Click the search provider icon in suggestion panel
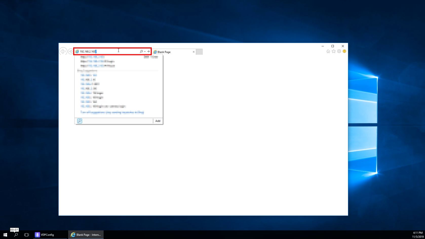Image resolution: width=425 pixels, height=239 pixels. tap(80, 121)
